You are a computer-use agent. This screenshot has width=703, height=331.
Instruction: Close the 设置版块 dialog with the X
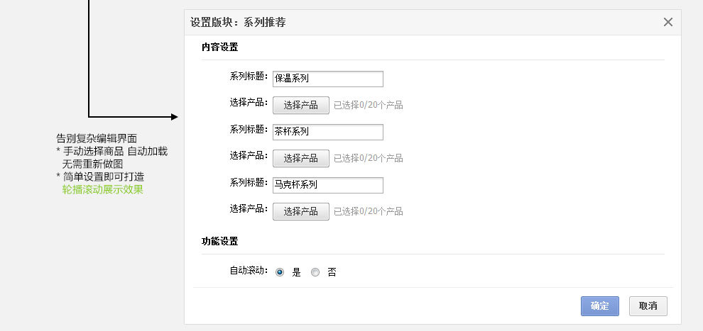click(x=667, y=22)
